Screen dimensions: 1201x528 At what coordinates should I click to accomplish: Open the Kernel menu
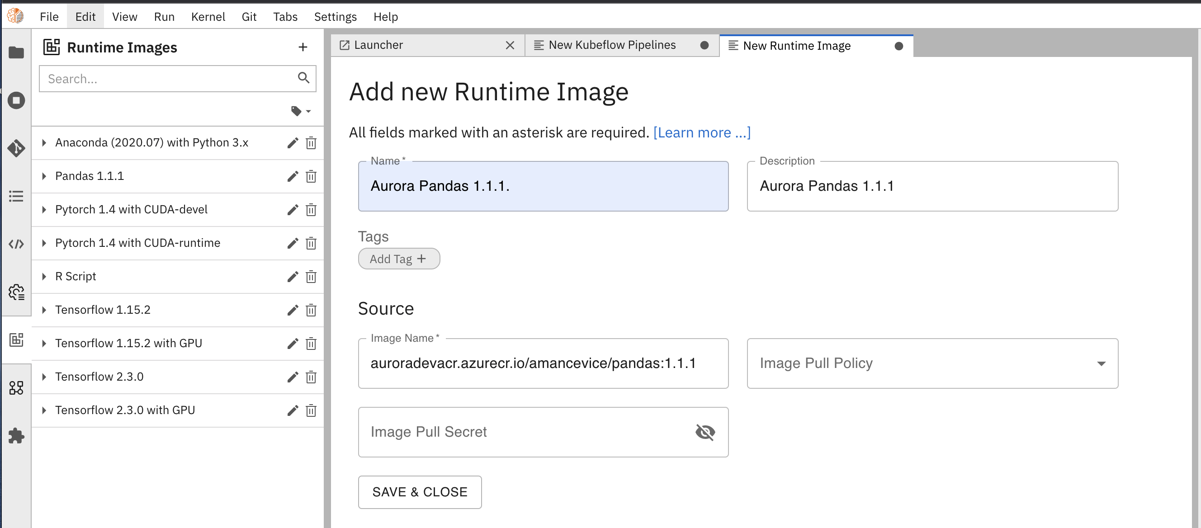(208, 16)
